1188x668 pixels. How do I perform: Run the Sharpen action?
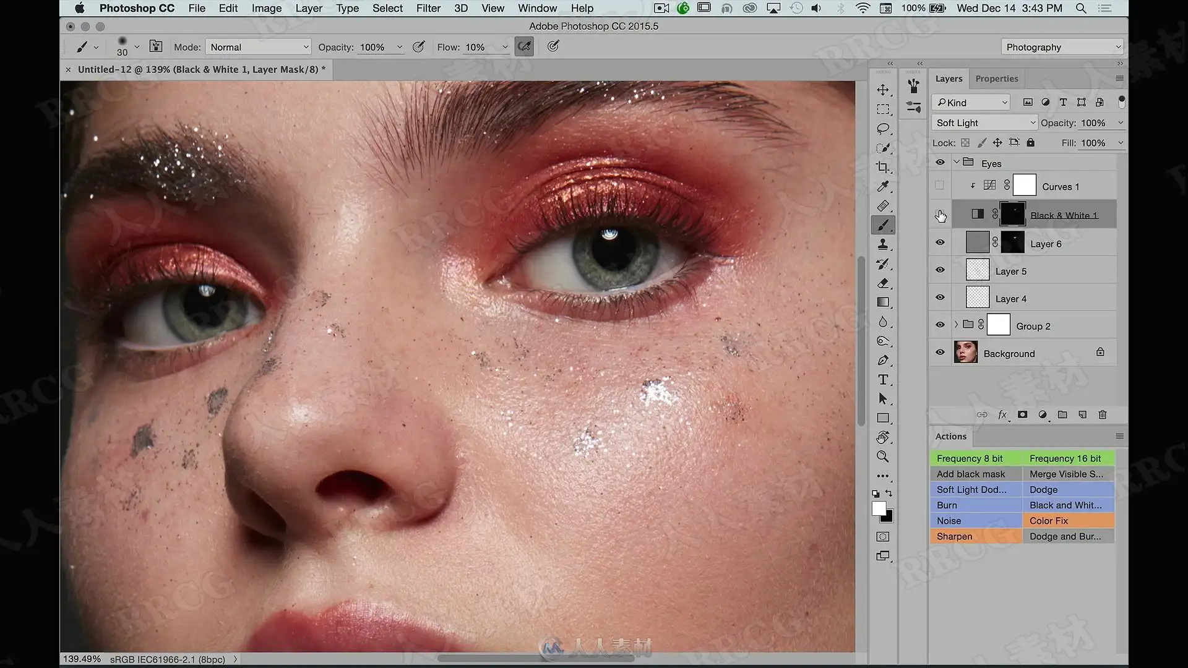(976, 536)
